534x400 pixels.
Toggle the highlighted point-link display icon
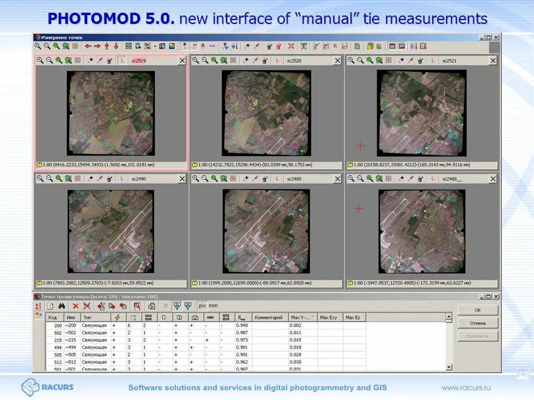[x=194, y=46]
